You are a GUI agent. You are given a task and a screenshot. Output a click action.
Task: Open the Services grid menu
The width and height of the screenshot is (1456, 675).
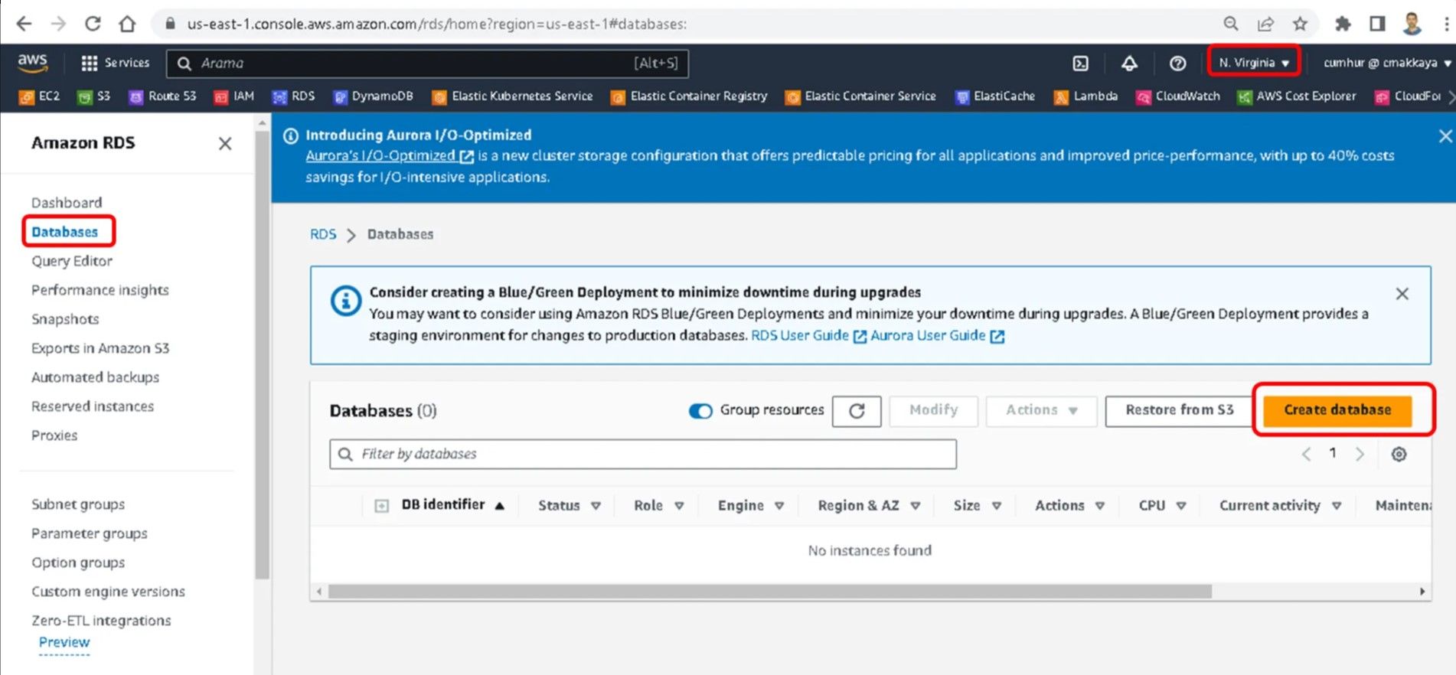point(116,63)
